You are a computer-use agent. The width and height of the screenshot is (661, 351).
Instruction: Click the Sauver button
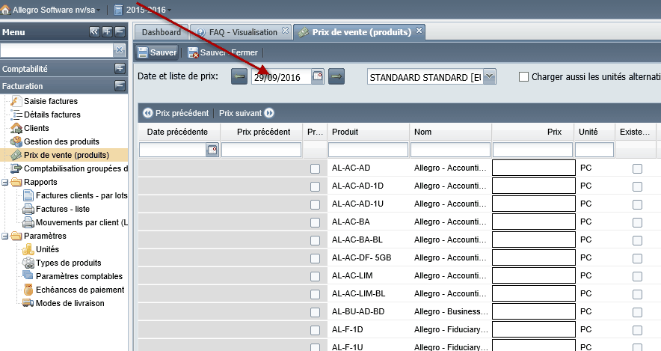(157, 52)
